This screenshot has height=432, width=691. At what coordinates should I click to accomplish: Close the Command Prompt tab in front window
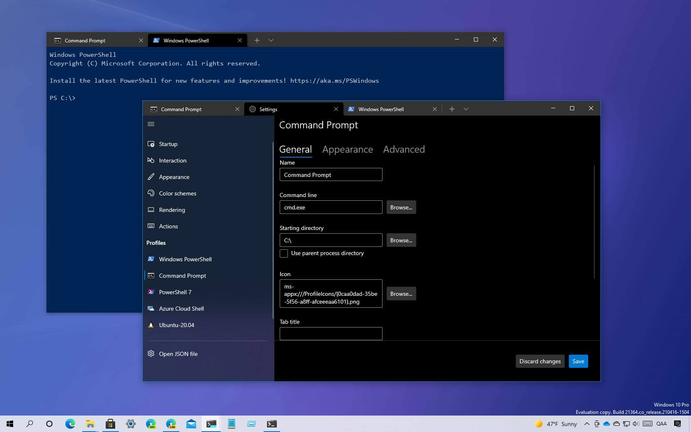coord(237,109)
